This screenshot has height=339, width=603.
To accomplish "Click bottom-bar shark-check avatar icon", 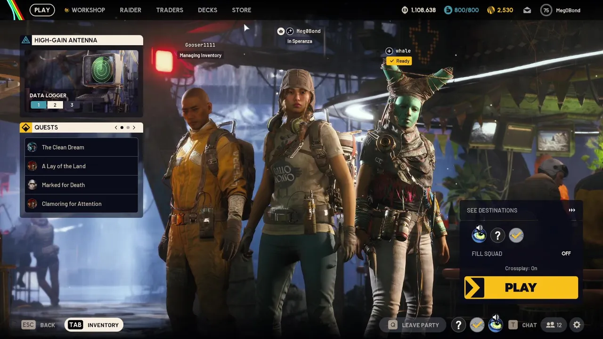I will [x=477, y=325].
